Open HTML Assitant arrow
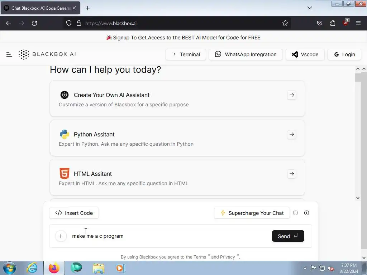367x275 pixels. [292, 174]
